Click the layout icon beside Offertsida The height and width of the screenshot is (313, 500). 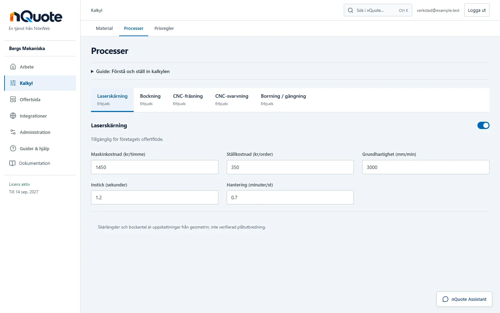click(13, 99)
